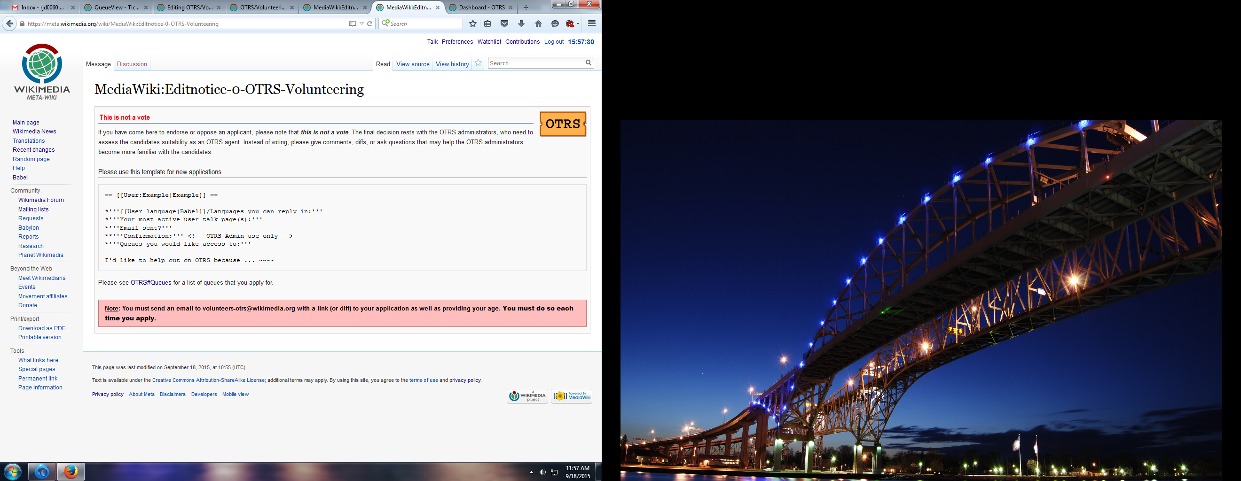The height and width of the screenshot is (481, 1241).
Task: Open the red extension's dropdown arrow
Action: 578,23
